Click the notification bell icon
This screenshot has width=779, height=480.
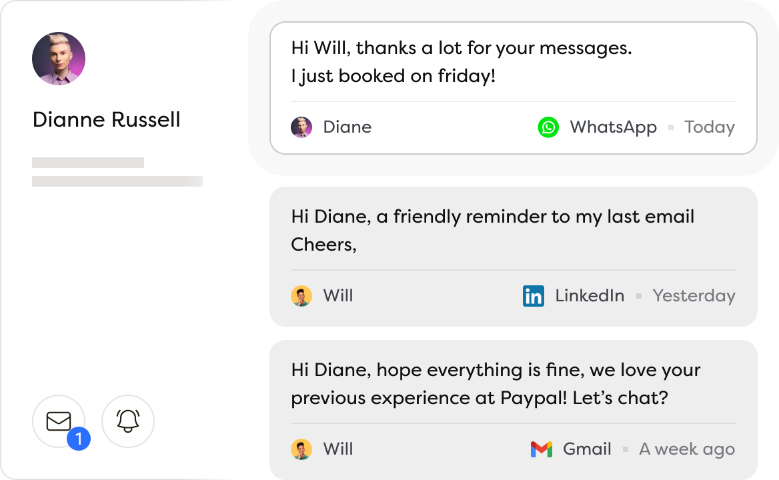[x=127, y=421]
